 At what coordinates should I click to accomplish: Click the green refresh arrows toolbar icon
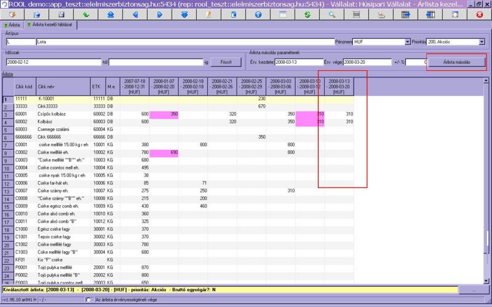point(307,14)
